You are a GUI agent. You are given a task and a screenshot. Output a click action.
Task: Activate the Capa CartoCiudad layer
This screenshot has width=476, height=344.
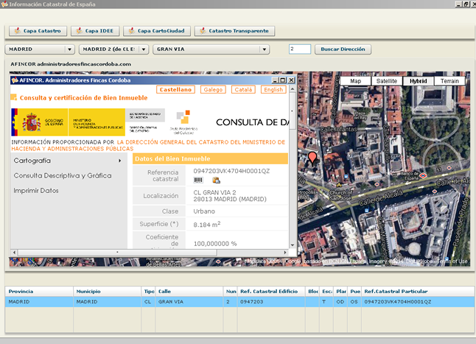point(157,31)
